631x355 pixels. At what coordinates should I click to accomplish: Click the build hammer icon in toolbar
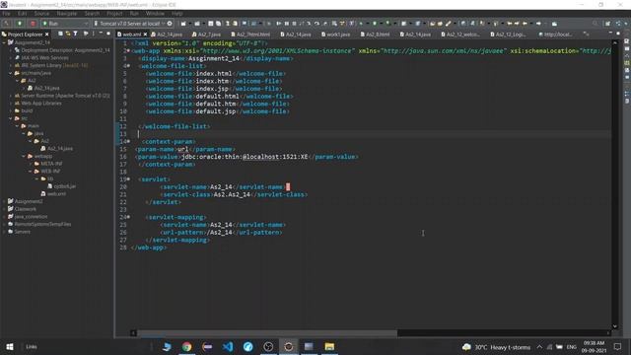click(x=7, y=24)
